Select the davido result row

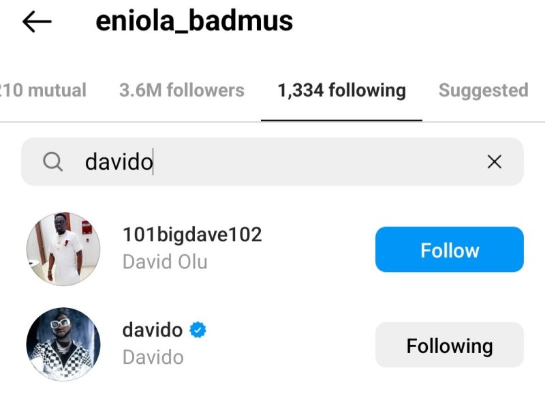click(x=272, y=344)
